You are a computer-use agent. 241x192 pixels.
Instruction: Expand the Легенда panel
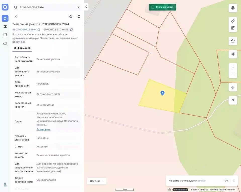tap(97, 181)
